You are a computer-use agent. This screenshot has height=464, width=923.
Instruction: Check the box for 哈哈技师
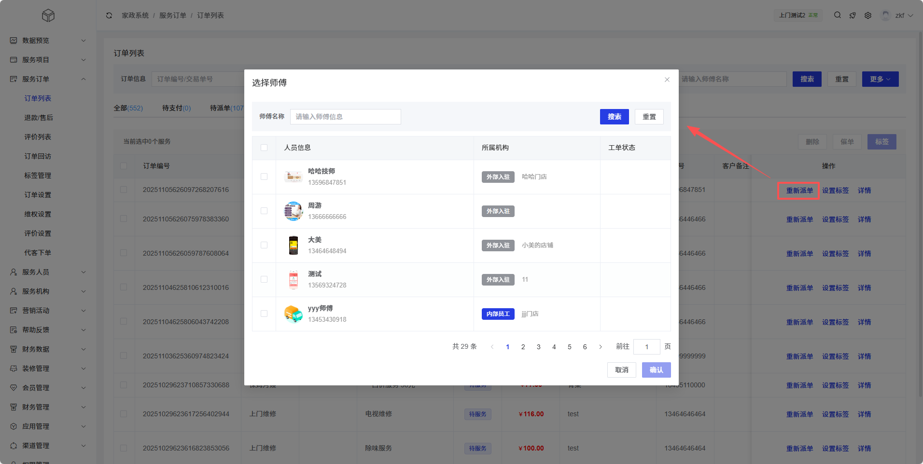(264, 177)
